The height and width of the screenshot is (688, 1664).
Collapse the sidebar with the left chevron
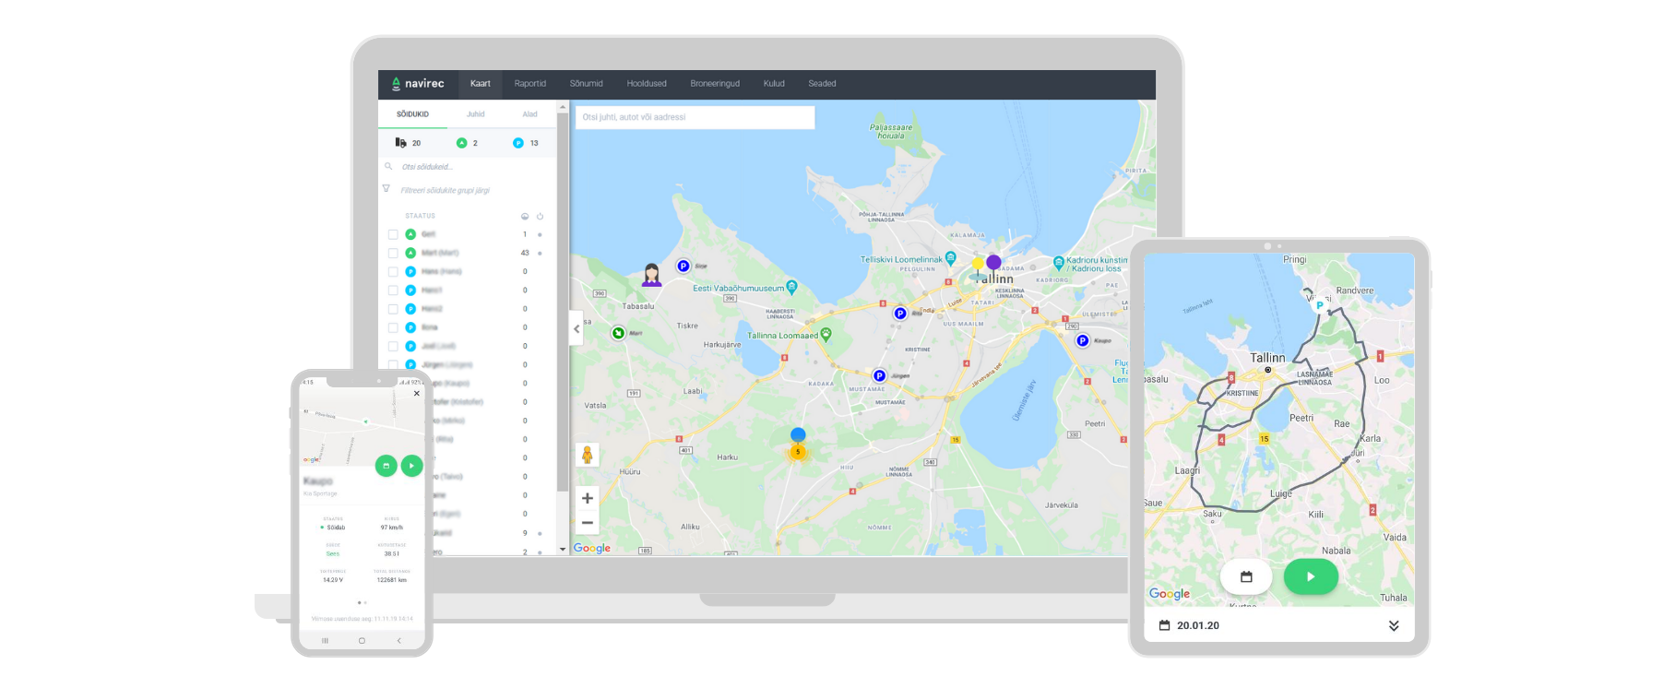pyautogui.click(x=576, y=328)
